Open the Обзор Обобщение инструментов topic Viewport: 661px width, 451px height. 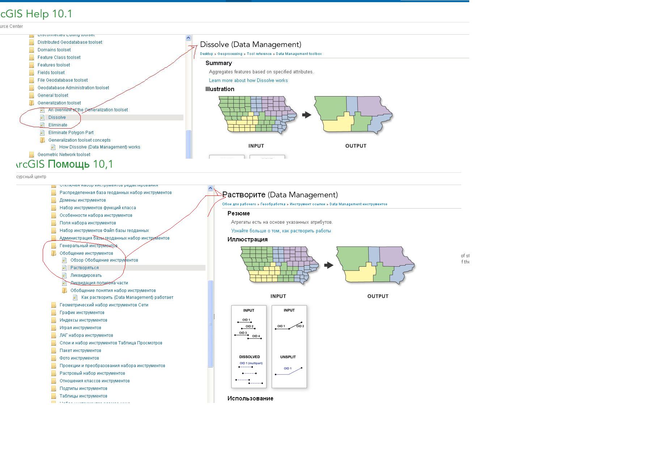coord(104,260)
